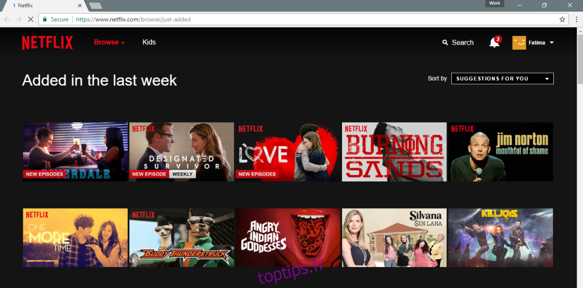
Task: Open Designated Survivor thumbnail
Action: tap(181, 152)
